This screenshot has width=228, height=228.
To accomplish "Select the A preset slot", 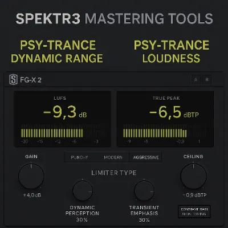I will (x=196, y=80).
